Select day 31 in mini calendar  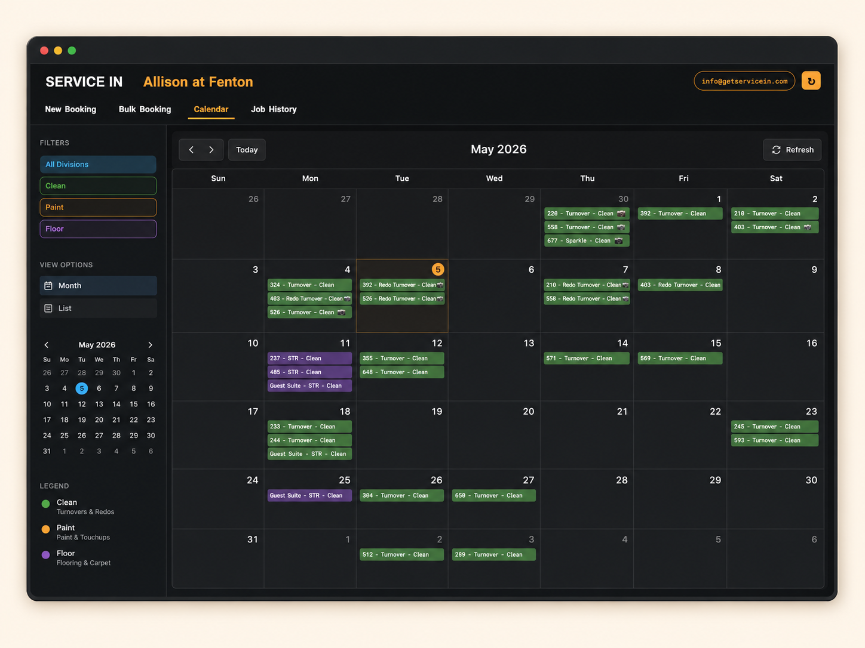click(47, 452)
